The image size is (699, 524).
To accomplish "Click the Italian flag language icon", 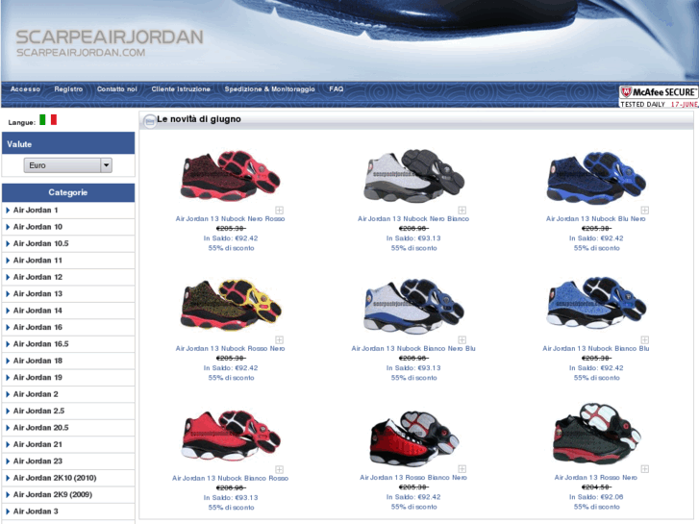I will 48,120.
